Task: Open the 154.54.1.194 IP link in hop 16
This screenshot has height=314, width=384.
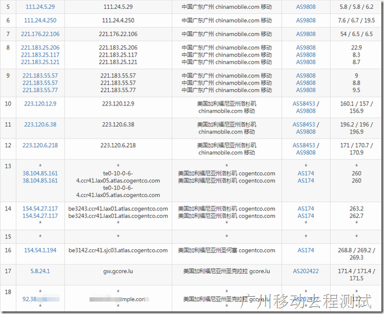Action: pyautogui.click(x=40, y=250)
